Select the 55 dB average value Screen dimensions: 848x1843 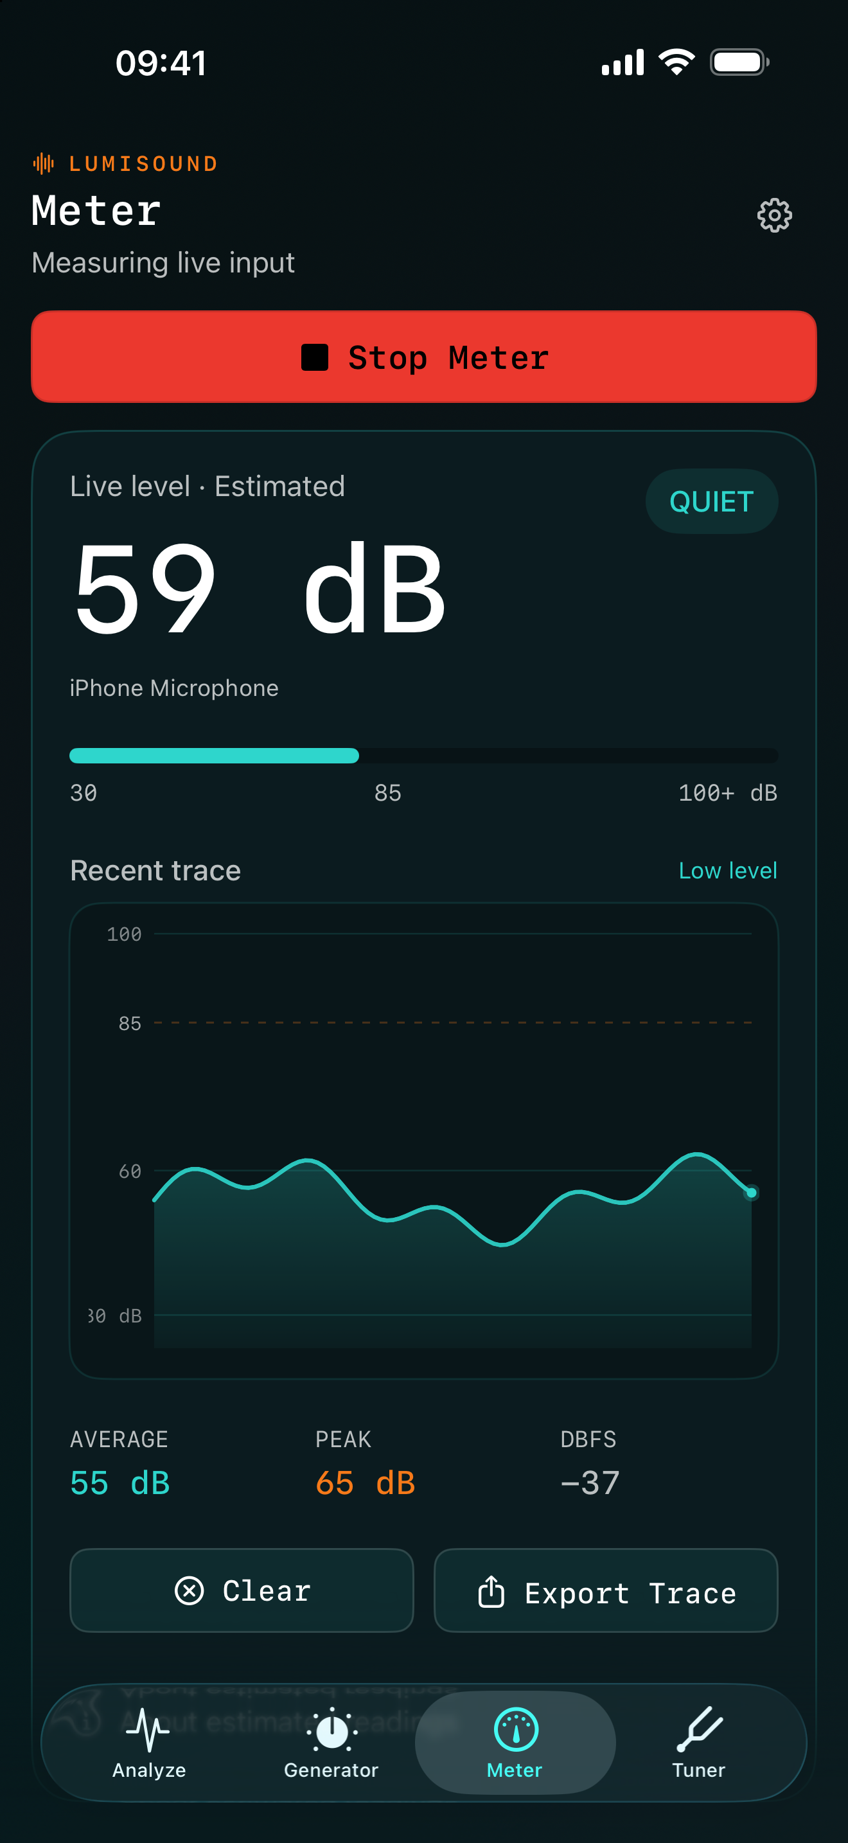tap(120, 1482)
